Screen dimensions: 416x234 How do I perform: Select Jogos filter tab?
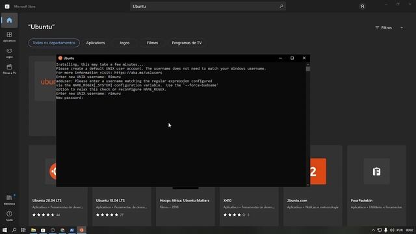124,43
